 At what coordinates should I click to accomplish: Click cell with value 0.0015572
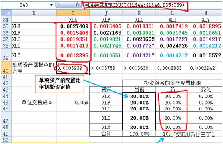pos(206,55)
